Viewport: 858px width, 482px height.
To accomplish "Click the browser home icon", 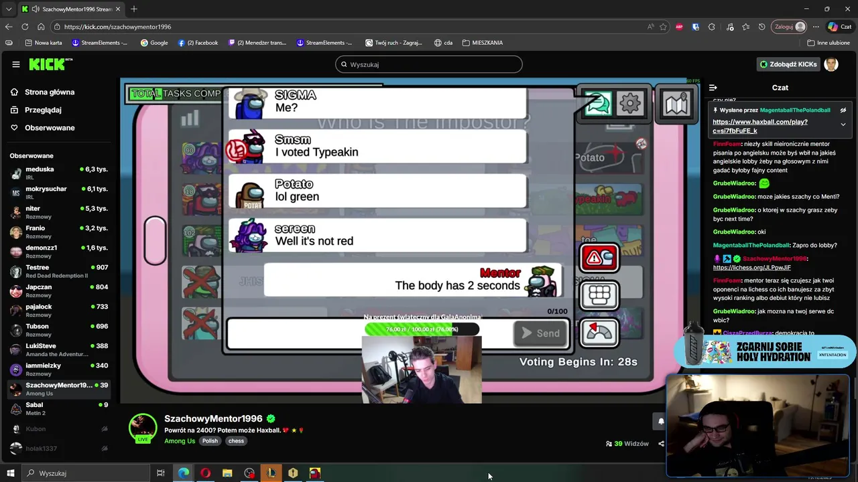I will click(x=41, y=27).
